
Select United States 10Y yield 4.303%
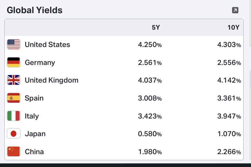pyautogui.click(x=229, y=45)
